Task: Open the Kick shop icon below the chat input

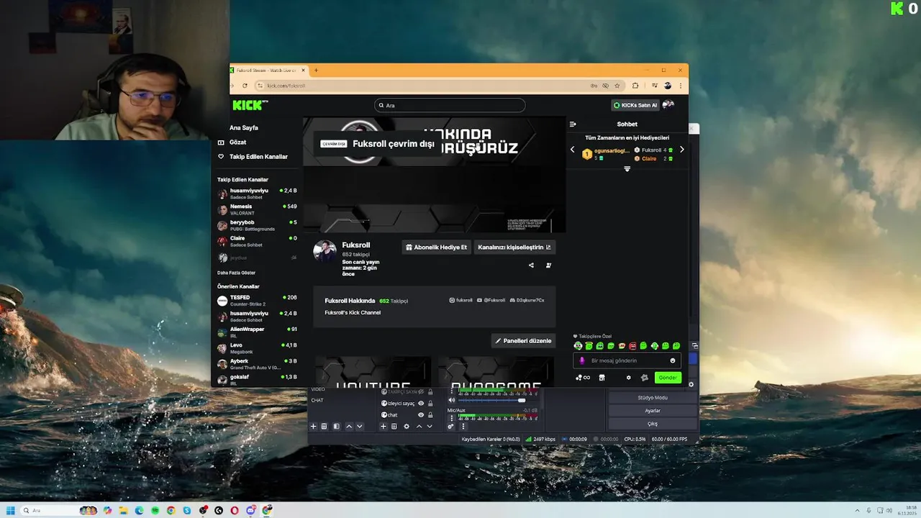Action: pyautogui.click(x=602, y=378)
